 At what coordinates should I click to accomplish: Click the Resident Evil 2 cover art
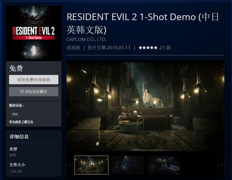34,33
